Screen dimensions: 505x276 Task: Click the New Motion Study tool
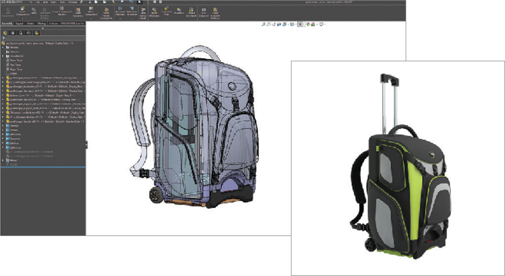pyautogui.click(x=143, y=13)
